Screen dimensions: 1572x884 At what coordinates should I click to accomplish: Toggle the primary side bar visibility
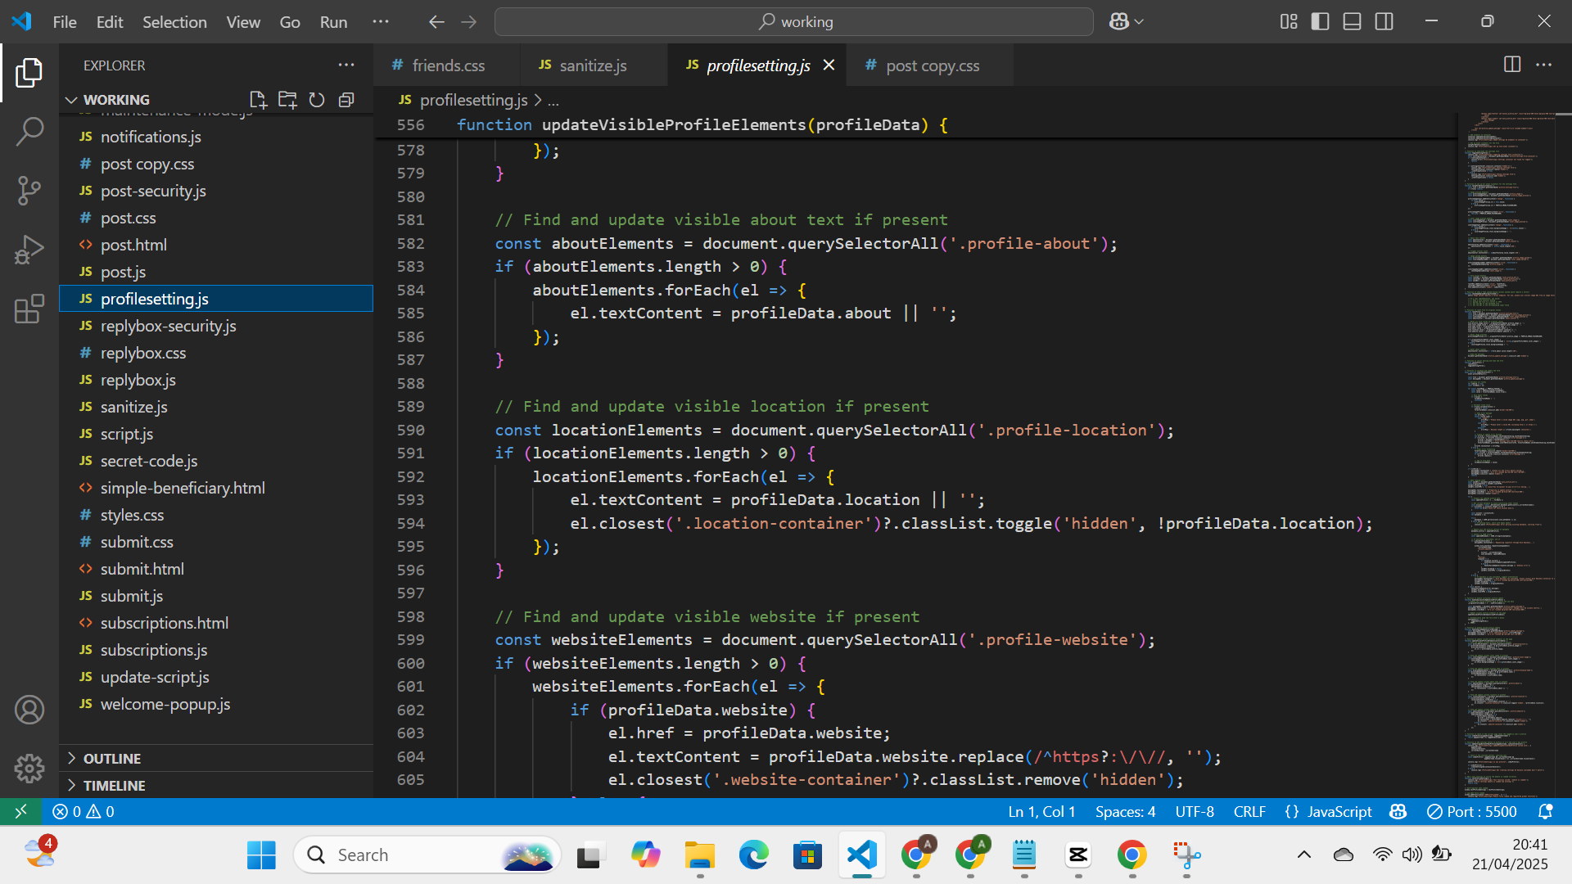(x=1320, y=22)
